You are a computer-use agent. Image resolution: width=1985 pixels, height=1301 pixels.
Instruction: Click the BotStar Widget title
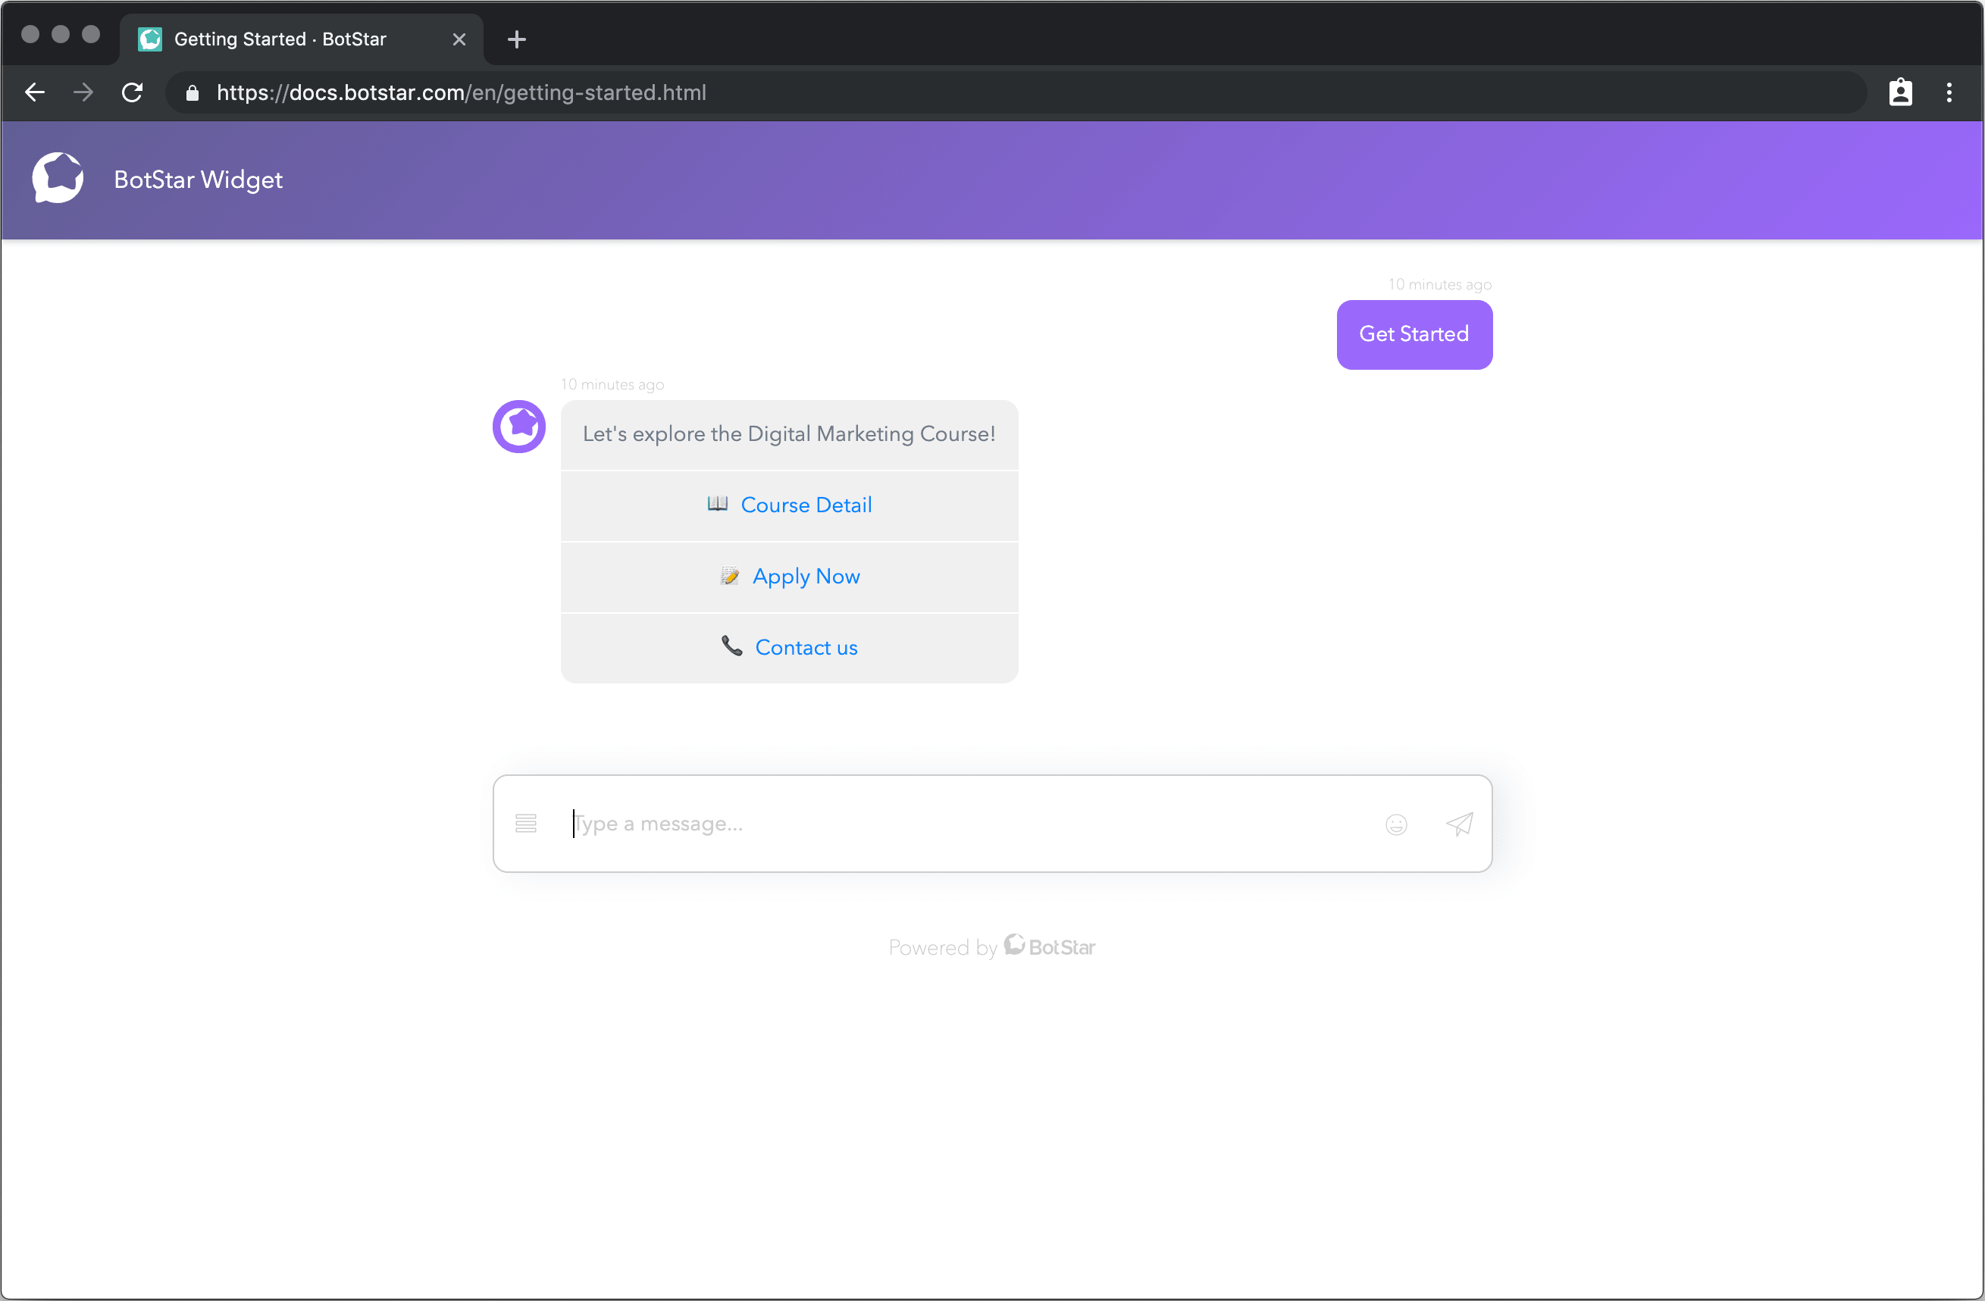199,180
